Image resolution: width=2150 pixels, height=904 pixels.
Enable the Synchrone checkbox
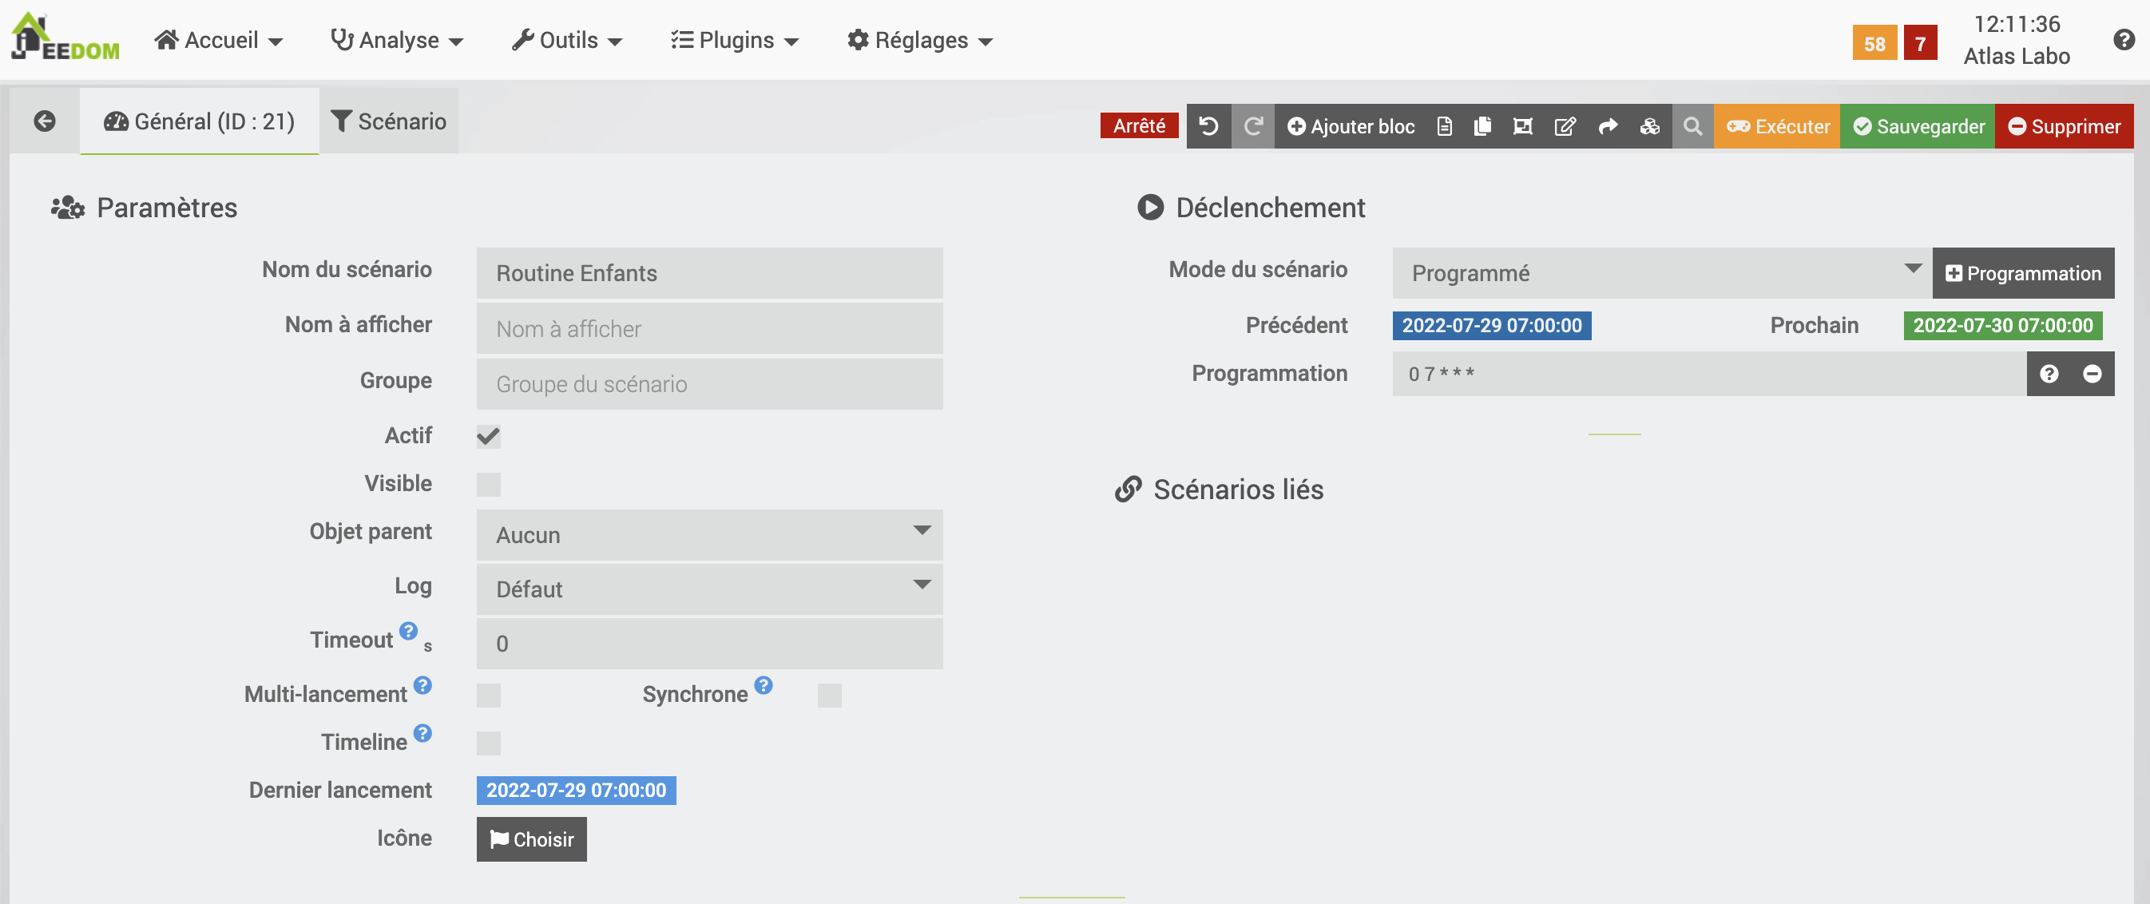tap(830, 696)
